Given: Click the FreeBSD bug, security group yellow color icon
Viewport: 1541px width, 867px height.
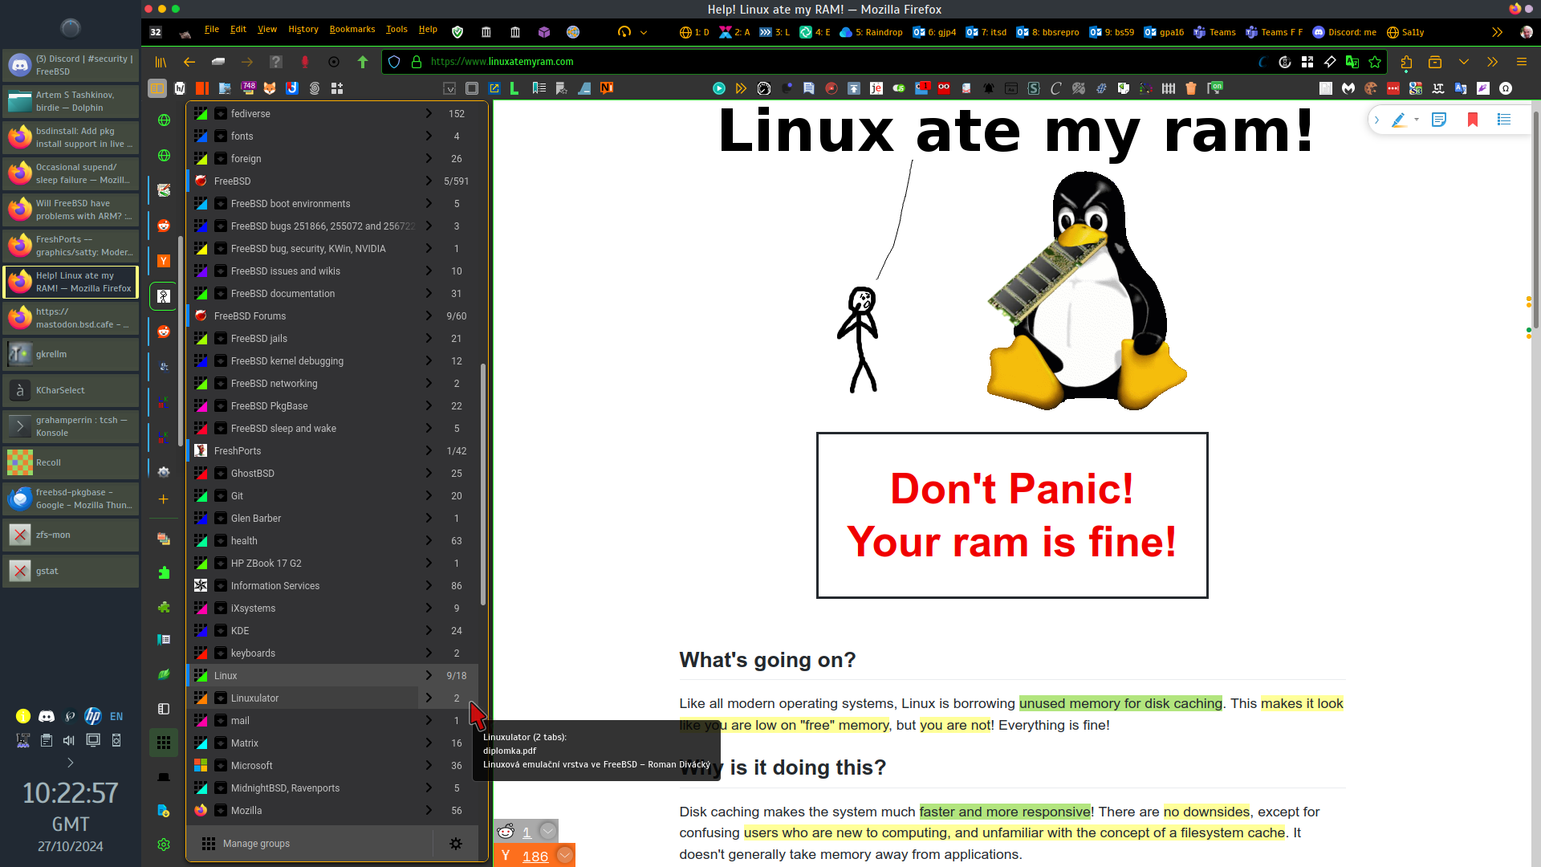Looking at the screenshot, I should pyautogui.click(x=201, y=249).
